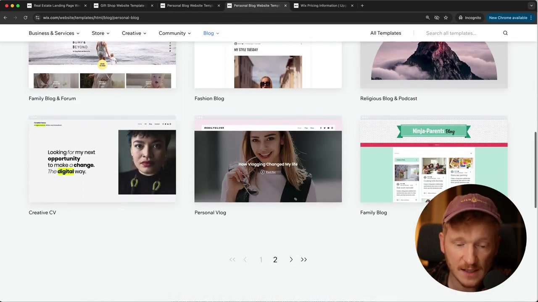
Task: Open the site information icon in address bar
Action: click(37, 18)
